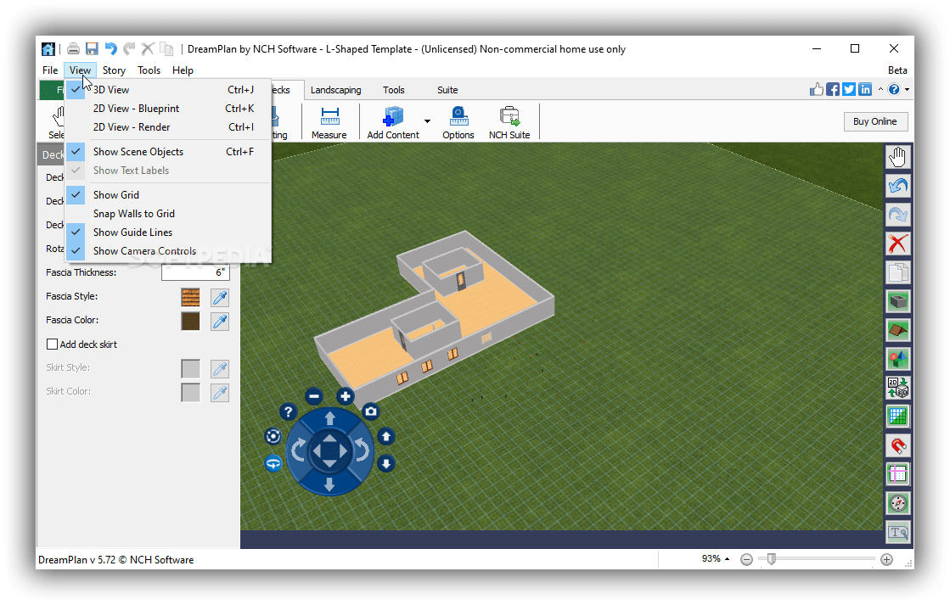950x605 pixels.
Task: Save project using floppy disk icon
Action: [92, 49]
